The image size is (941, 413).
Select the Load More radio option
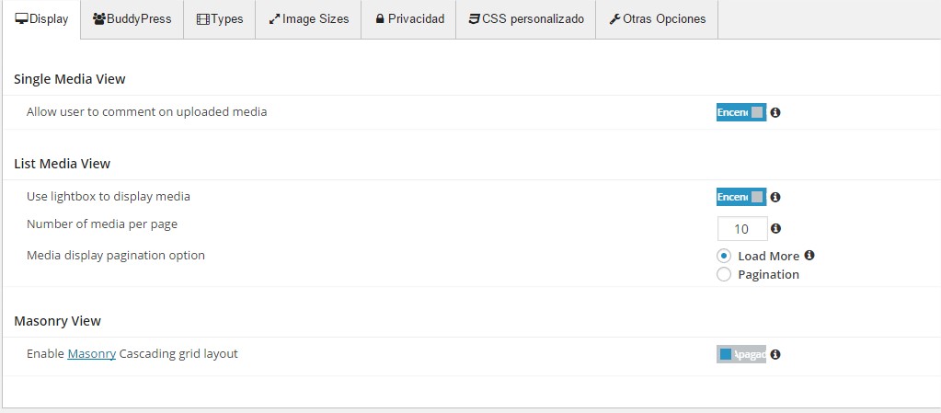[x=724, y=256]
